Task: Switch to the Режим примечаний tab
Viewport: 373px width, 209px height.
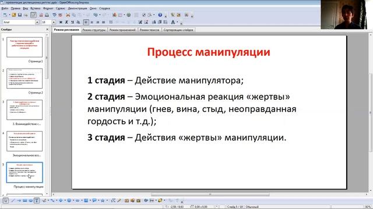Action: [122, 30]
